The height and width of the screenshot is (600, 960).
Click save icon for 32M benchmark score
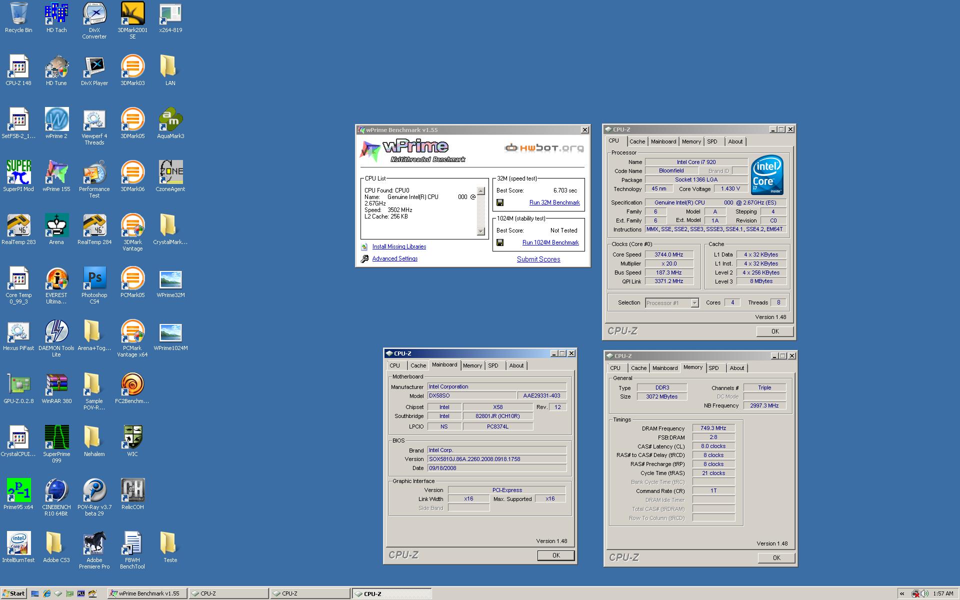pyautogui.click(x=500, y=202)
